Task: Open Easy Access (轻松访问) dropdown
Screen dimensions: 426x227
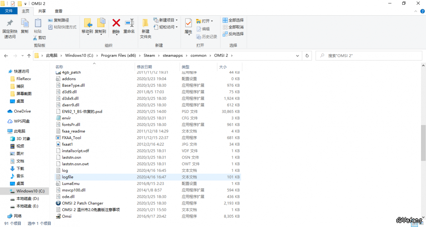Action: click(166, 27)
